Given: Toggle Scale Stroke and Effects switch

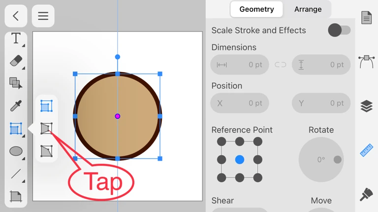Looking at the screenshot, I should (339, 30).
